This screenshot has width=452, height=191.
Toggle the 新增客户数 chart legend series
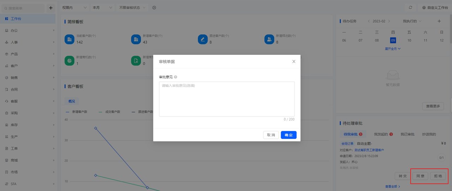(x=77, y=112)
